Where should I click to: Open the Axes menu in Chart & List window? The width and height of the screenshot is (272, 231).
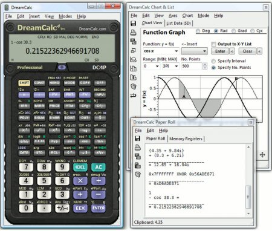click(x=173, y=16)
